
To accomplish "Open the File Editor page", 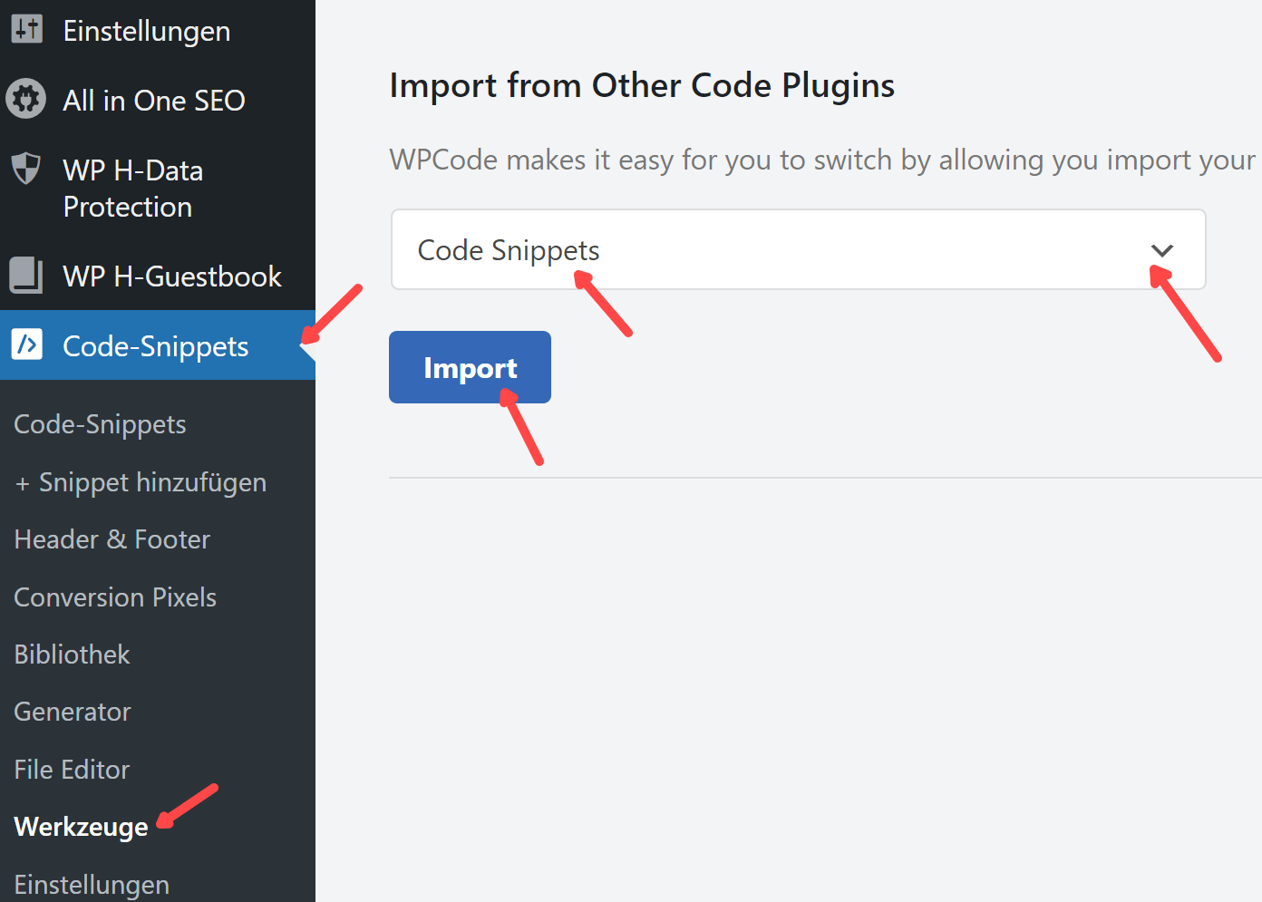I will click(73, 770).
